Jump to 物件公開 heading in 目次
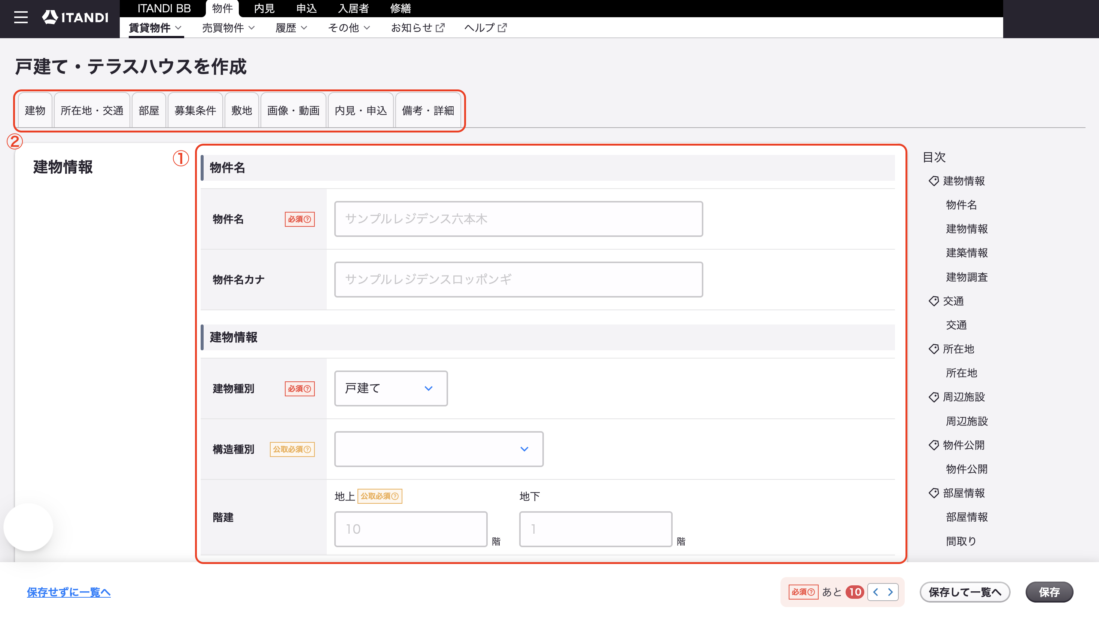1099x622 pixels. point(964,445)
